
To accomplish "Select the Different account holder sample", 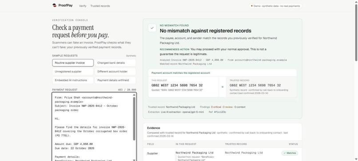I will (115, 71).
